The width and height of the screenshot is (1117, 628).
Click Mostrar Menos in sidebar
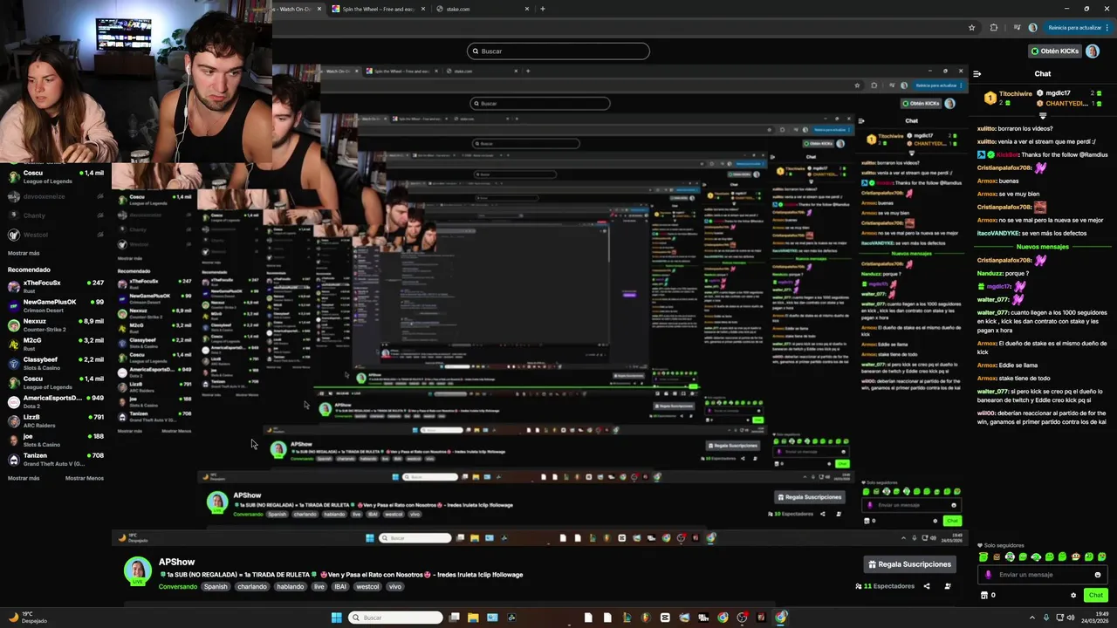[85, 478]
